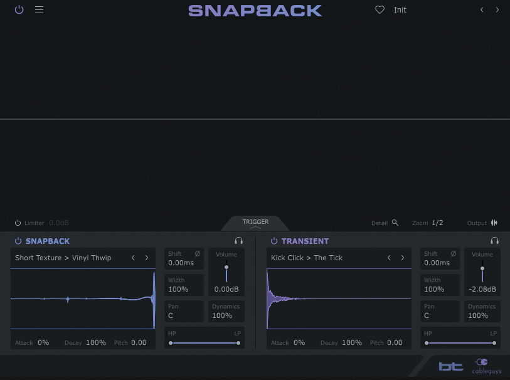Click the Output label
The height and width of the screenshot is (380, 510).
pos(477,223)
